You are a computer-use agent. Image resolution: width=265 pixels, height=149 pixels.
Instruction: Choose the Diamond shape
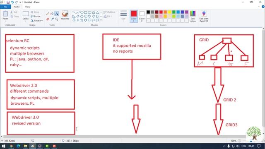coord(78,17)
